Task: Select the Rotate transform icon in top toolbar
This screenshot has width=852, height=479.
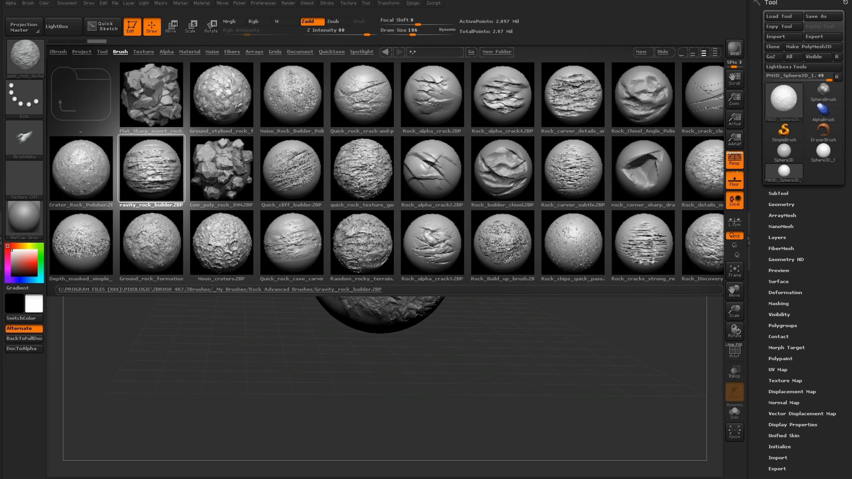Action: (211, 26)
